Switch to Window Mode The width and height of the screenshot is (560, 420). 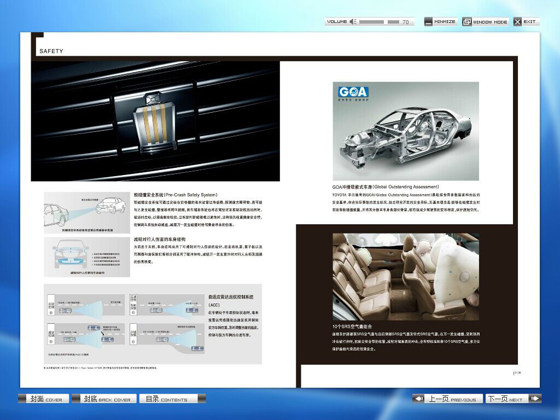click(490, 22)
